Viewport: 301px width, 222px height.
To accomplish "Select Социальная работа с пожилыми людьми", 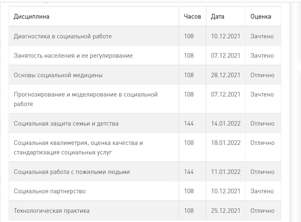I will [x=72, y=172].
